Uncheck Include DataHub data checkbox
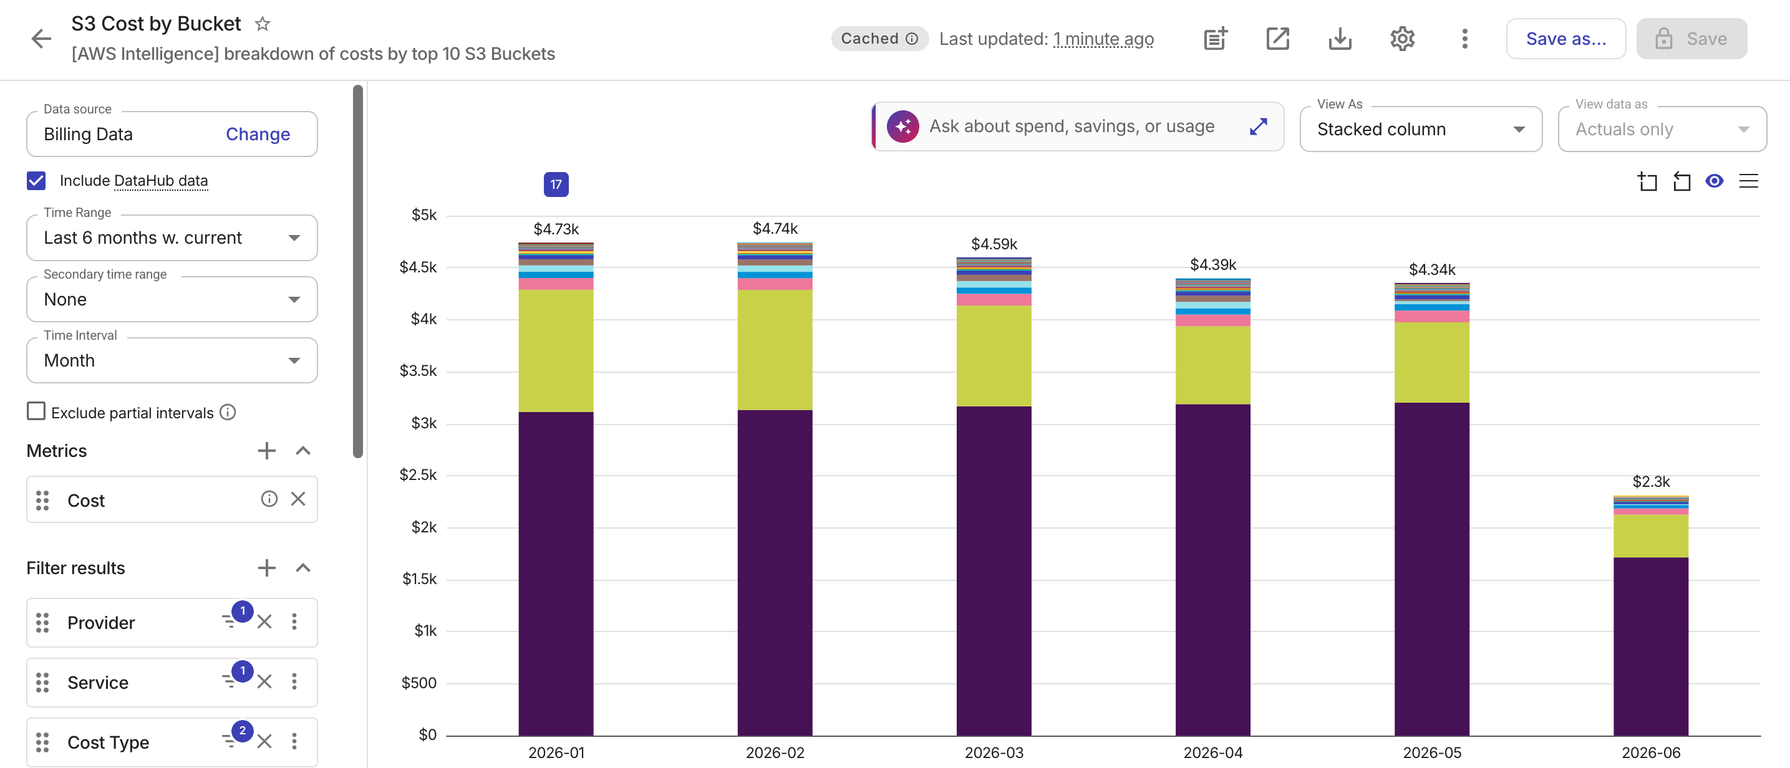The height and width of the screenshot is (768, 1790). click(x=36, y=181)
